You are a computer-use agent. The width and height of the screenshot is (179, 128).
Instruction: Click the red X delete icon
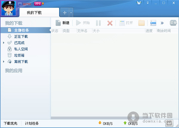(x=110, y=23)
